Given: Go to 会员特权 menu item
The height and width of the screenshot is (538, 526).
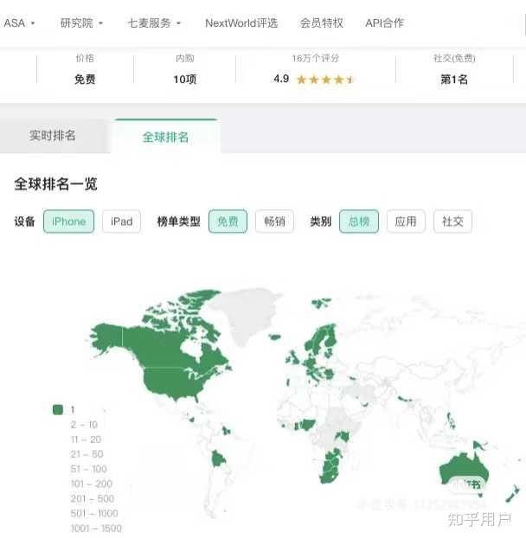Looking at the screenshot, I should click(321, 23).
